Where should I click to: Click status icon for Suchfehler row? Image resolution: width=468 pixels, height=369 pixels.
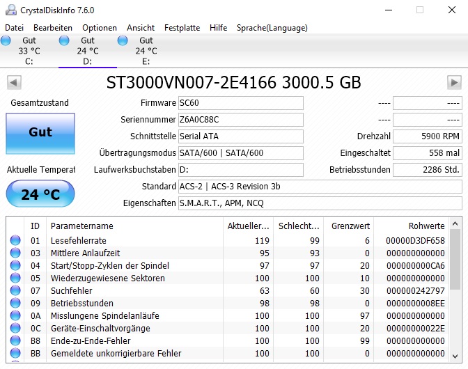[15, 290]
